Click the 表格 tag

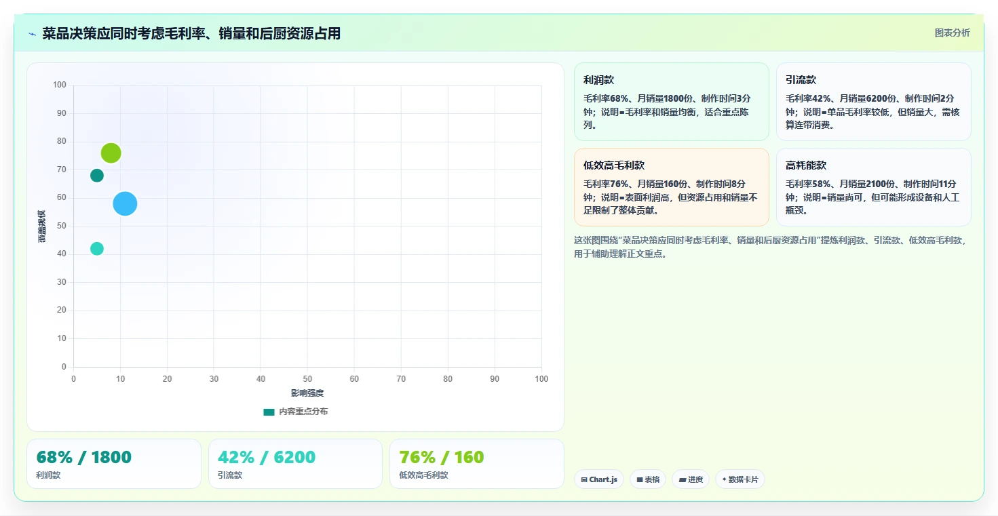point(648,479)
